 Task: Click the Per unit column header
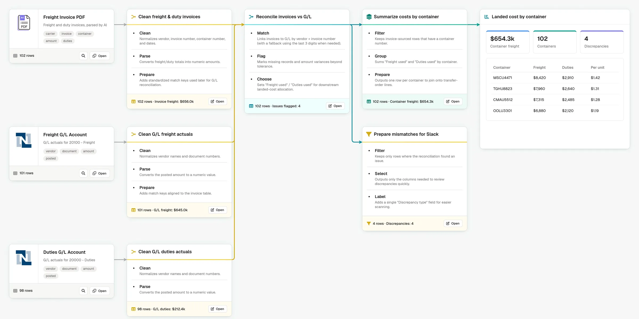tap(597, 68)
